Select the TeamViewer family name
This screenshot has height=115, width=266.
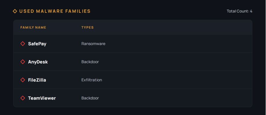point(42,98)
